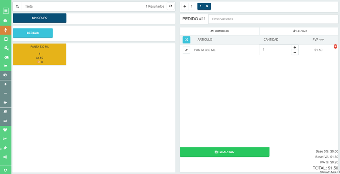Image resolution: width=340 pixels, height=174 pixels.
Task: Click the Base IVA: $1.30 line
Action: pos(327,157)
